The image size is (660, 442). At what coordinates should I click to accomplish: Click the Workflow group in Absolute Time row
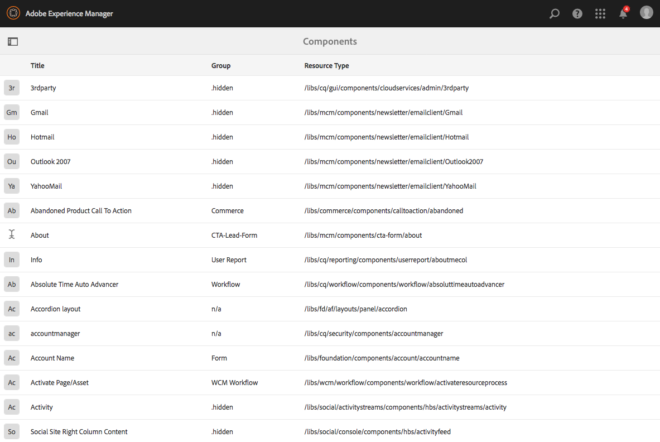point(225,284)
